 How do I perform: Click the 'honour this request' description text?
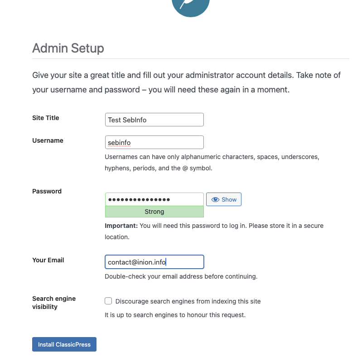click(175, 315)
